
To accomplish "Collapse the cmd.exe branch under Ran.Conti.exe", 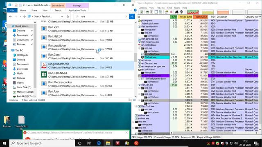I will [x=140, y=109].
